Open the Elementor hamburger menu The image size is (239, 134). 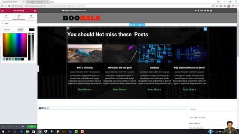3,11
